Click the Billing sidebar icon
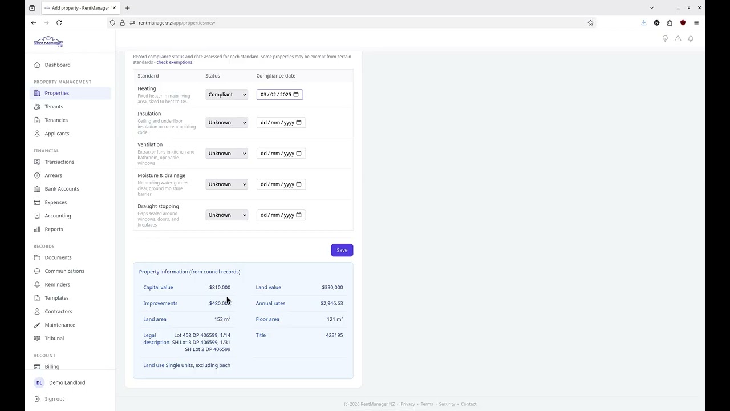Screen dimensions: 730x411 pyautogui.click(x=38, y=366)
